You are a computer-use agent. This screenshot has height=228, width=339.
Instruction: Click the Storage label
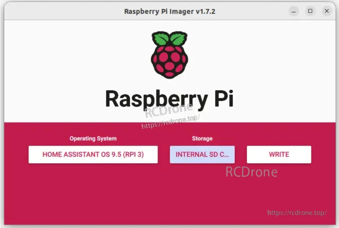202,138
